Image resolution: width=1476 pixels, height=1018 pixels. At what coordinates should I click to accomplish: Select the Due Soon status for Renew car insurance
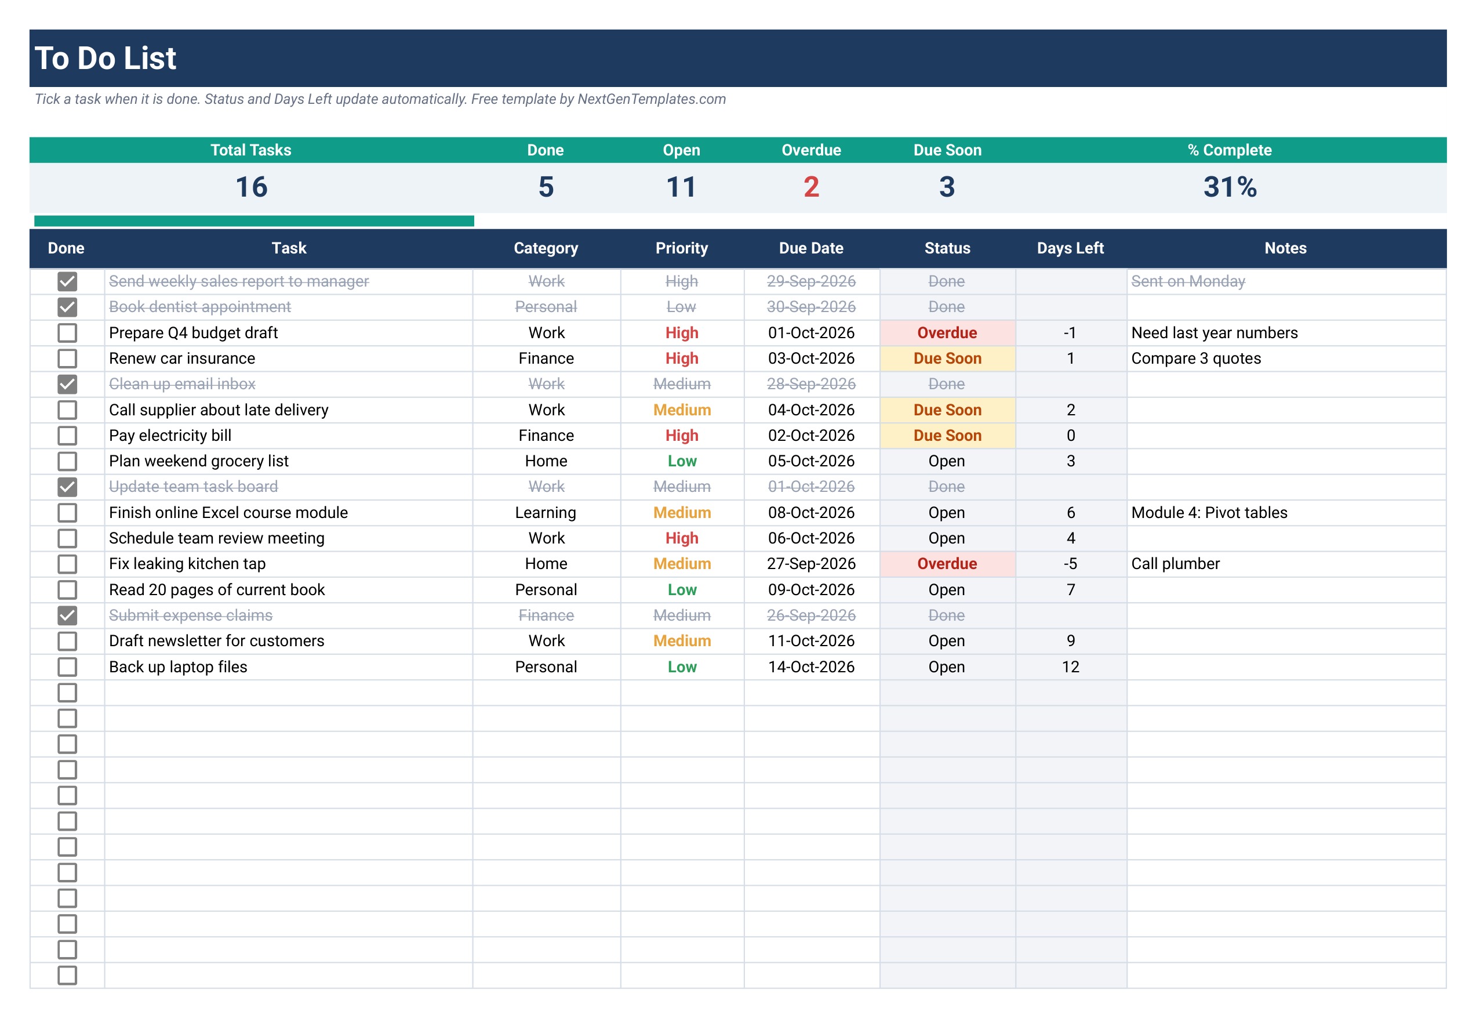click(x=947, y=358)
